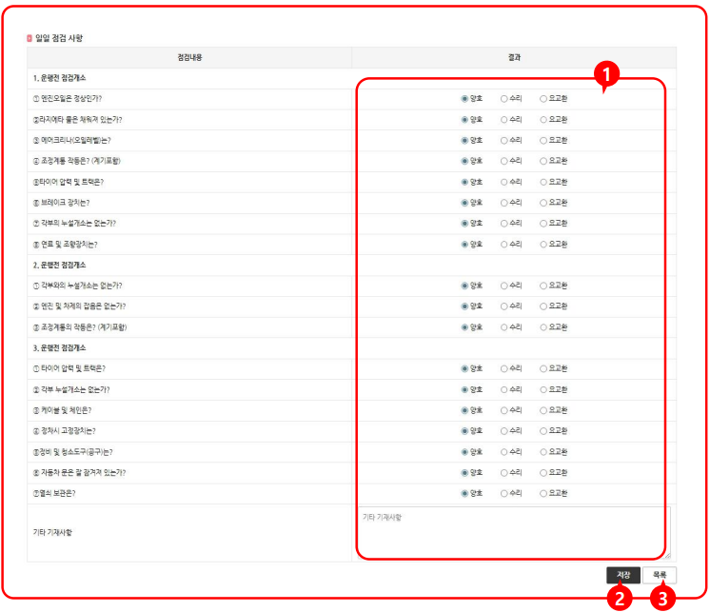The height and width of the screenshot is (612, 710).
Task: Choose 수리 for 정차시 고정장치
Action: pyautogui.click(x=504, y=430)
